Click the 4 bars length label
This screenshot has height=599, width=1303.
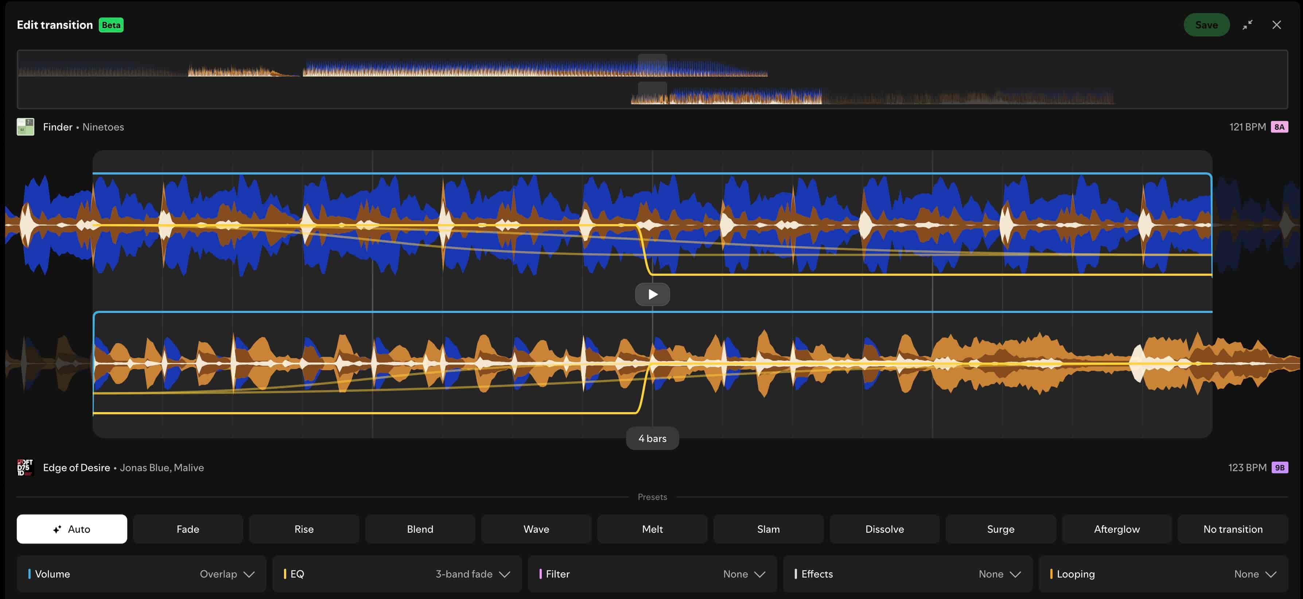652,438
